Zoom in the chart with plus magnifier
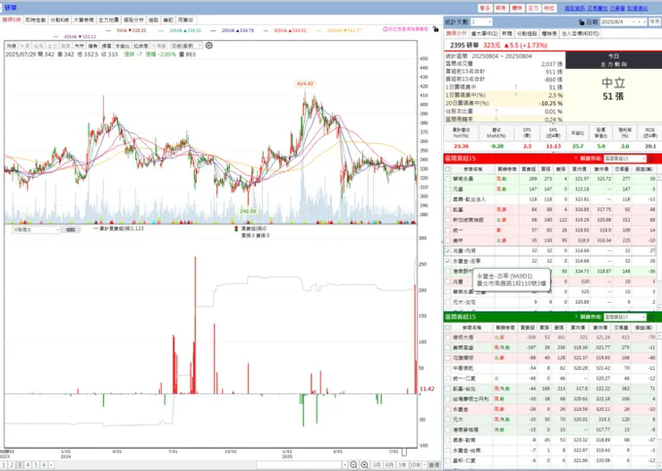The image size is (662, 471). (x=364, y=465)
